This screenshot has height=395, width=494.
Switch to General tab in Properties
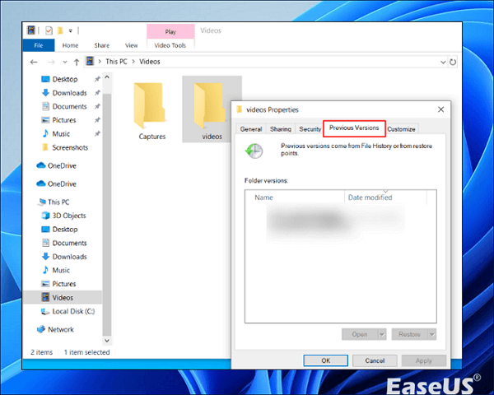(x=251, y=129)
